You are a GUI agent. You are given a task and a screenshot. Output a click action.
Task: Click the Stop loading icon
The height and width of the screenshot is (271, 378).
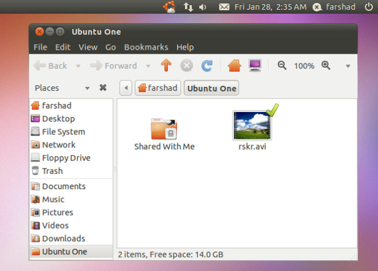pos(187,65)
